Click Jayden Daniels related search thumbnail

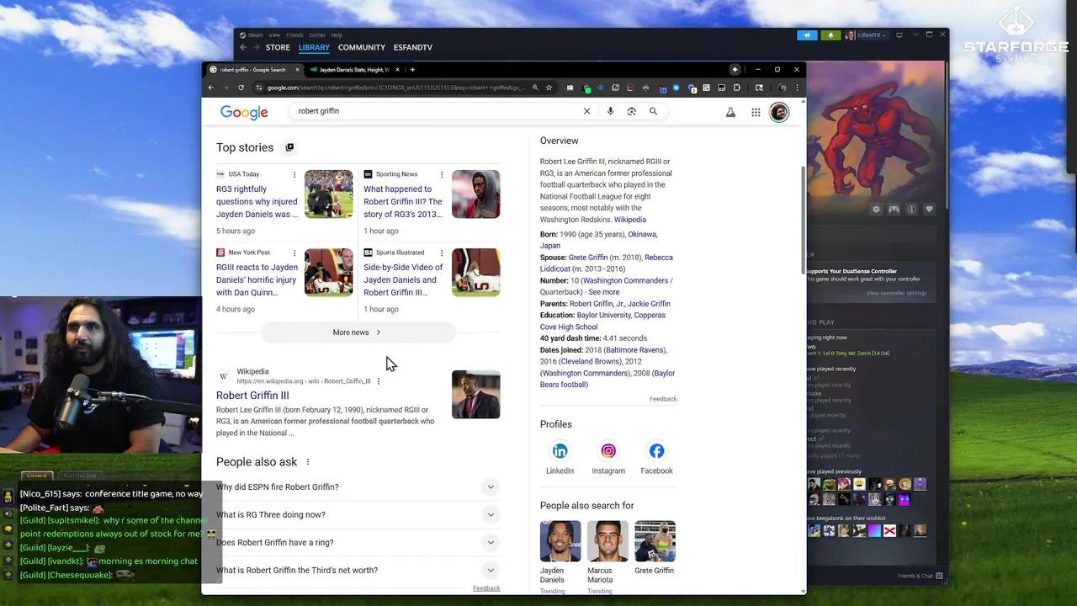[x=560, y=541]
